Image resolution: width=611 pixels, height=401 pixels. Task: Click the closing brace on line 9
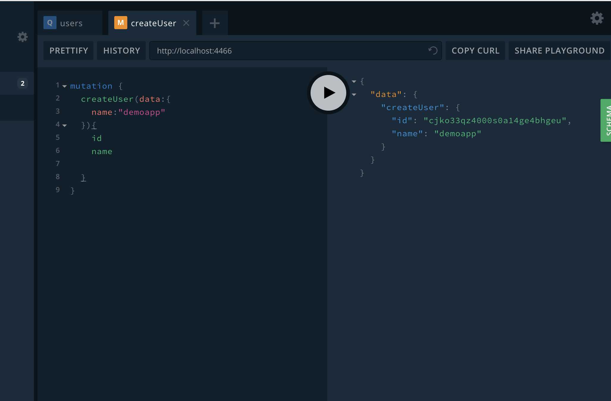(73, 191)
